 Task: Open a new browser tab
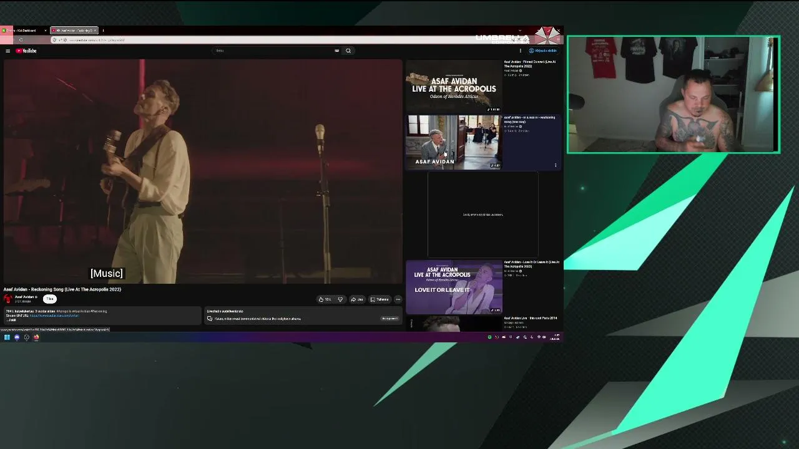pos(103,31)
